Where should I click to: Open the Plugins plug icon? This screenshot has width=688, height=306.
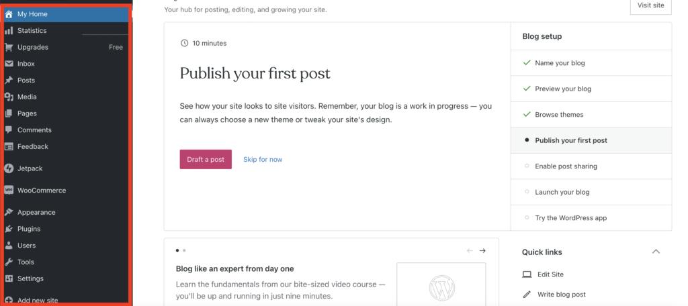pyautogui.click(x=9, y=229)
